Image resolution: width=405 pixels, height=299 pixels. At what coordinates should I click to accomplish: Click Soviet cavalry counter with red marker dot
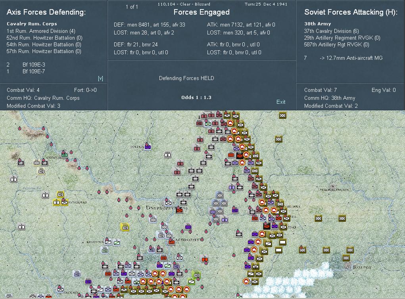tap(302, 250)
